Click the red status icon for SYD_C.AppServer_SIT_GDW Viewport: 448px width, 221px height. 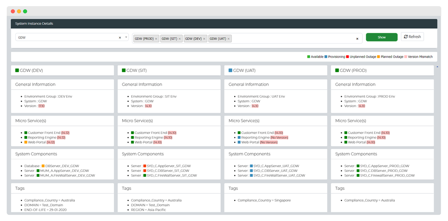(144, 166)
